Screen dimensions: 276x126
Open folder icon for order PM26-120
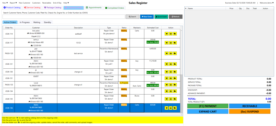[175, 53]
